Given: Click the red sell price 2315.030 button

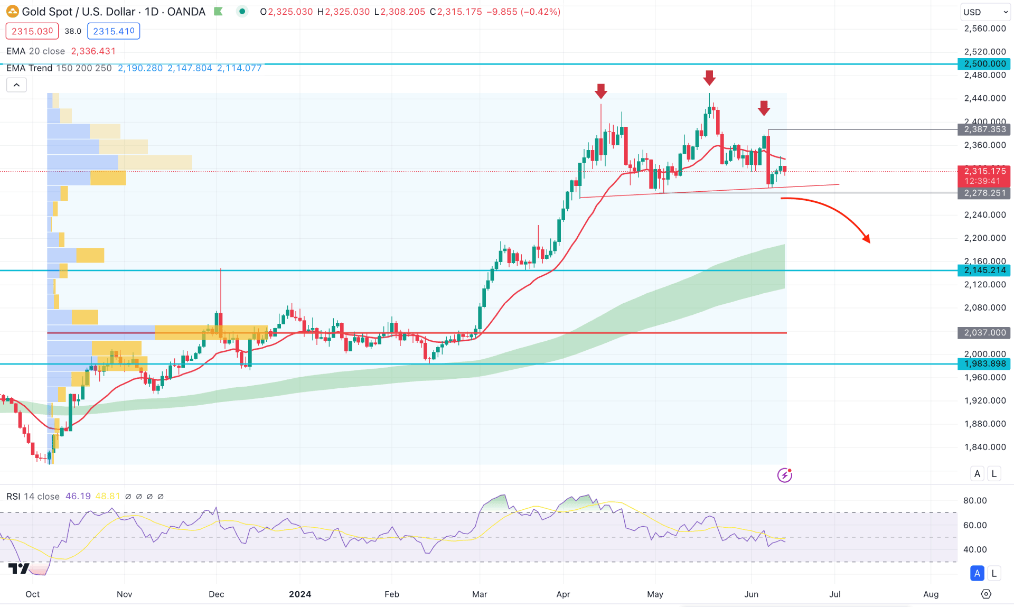Looking at the screenshot, I should [32, 31].
